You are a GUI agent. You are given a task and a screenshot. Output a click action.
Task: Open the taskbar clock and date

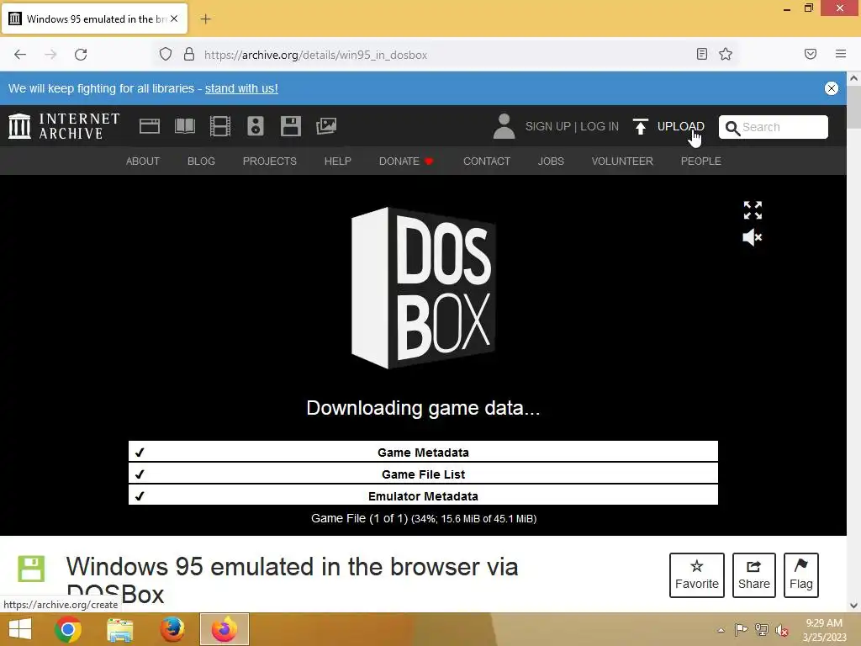coord(824,630)
